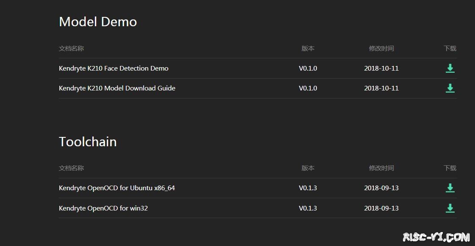Click 修改时间 header in Toolchain table
This screenshot has width=475, height=246.
coord(381,168)
